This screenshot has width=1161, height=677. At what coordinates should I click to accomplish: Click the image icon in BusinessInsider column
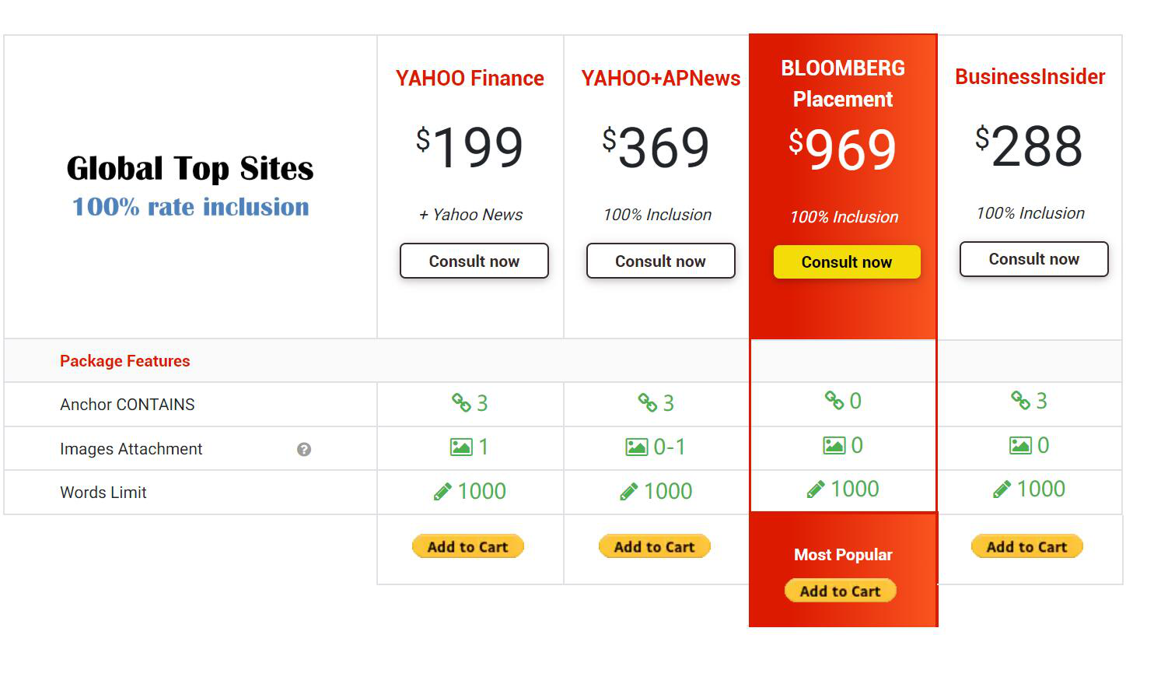pos(1020,445)
